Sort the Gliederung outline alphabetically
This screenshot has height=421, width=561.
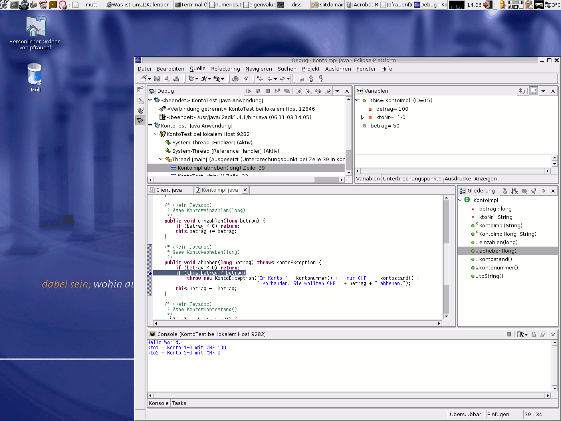click(x=515, y=191)
